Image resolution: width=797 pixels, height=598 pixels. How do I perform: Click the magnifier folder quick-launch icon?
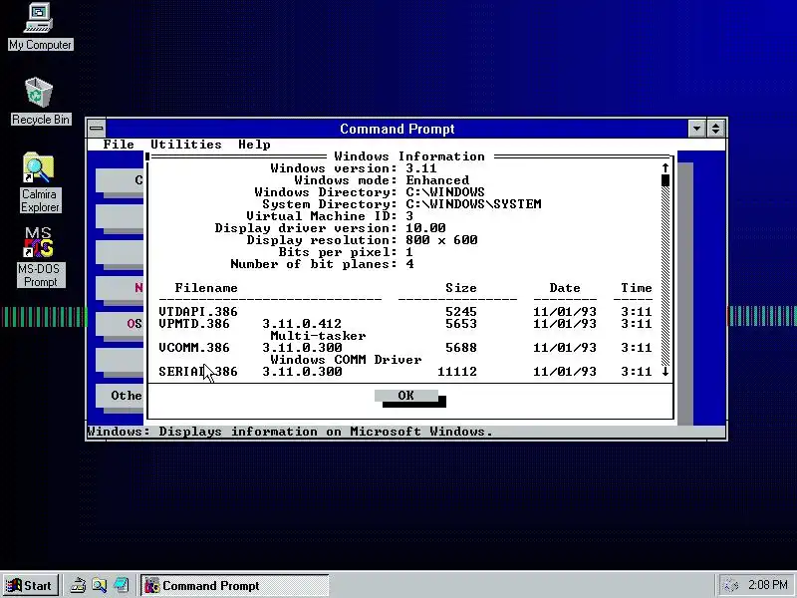point(99,585)
